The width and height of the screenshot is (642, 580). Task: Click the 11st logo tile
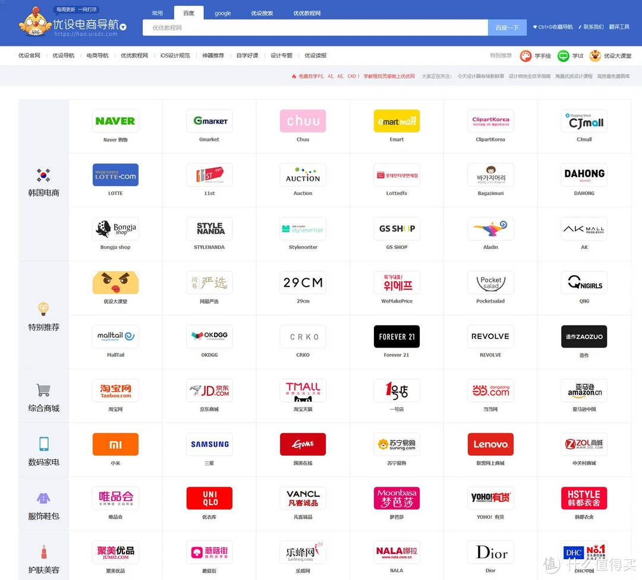(209, 175)
